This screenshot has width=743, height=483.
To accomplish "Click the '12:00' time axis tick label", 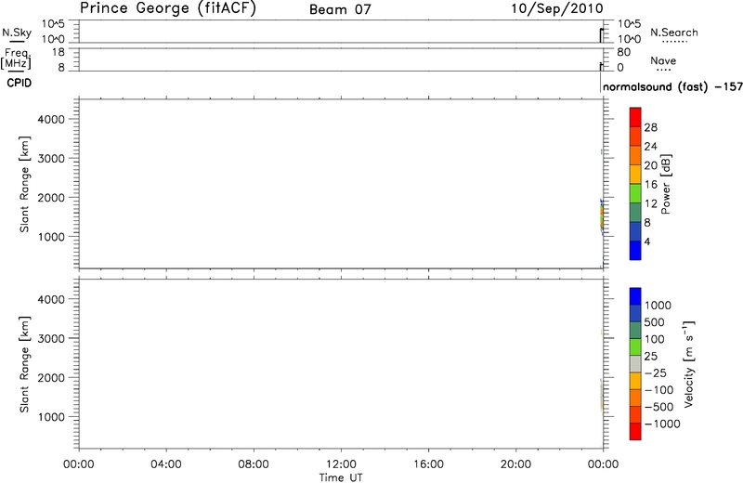I will pyautogui.click(x=341, y=464).
